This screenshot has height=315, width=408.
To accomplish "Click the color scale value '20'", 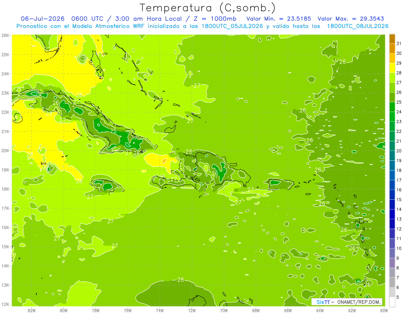I will click(x=399, y=151).
